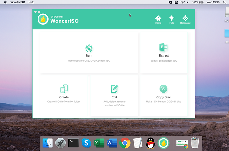Open Skype from the Dock
The image size is (229, 151).
pyautogui.click(x=86, y=143)
